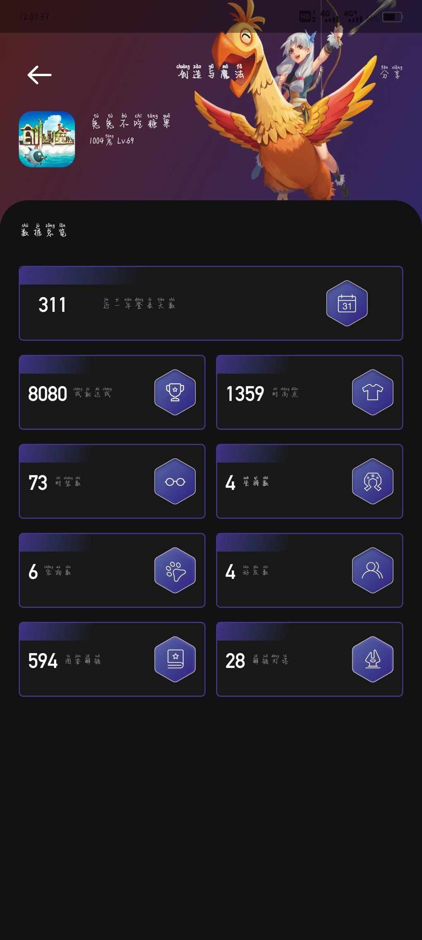The height and width of the screenshot is (940, 422).
Task: Open the 8080 achievement card
Action: point(112,392)
